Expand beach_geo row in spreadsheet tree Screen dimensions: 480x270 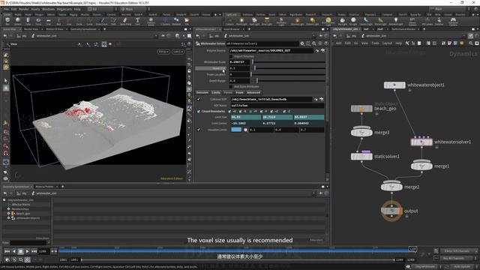coord(8,213)
